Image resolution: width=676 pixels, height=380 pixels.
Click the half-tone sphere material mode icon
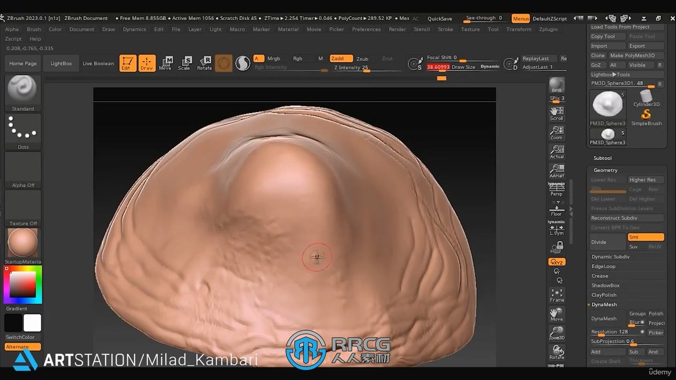[242, 63]
